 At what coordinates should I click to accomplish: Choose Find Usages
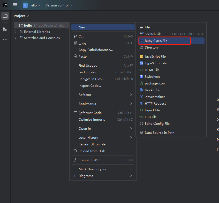tap(103, 65)
